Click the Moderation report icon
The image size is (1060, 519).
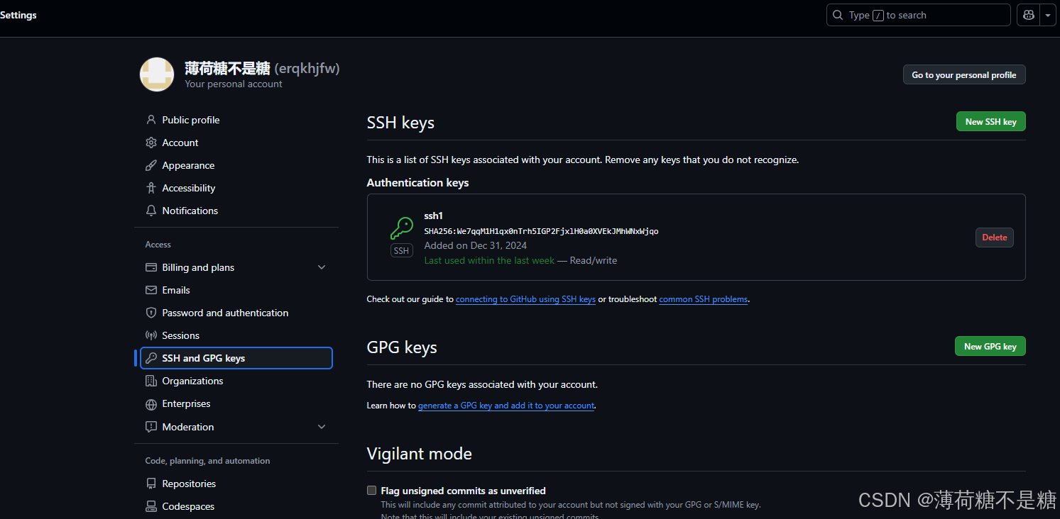pos(151,427)
